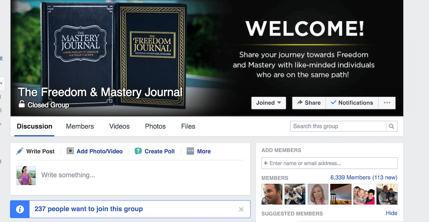Viewport: 429px width, 222px height.
Task: Focus the Search this group field
Action: (x=338, y=126)
